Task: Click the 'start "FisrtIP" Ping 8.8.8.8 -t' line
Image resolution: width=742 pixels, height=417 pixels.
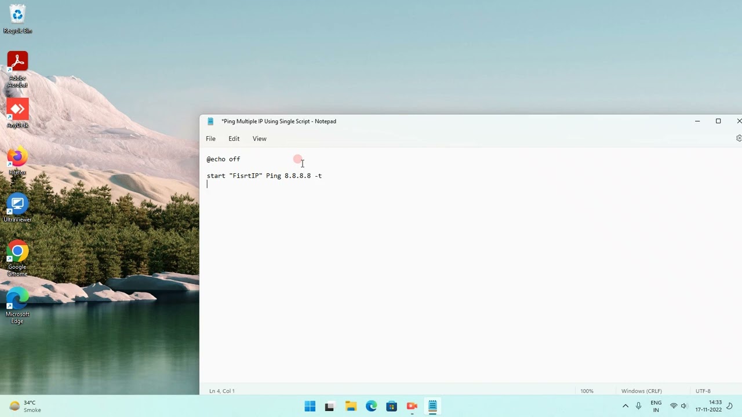Action: (264, 175)
